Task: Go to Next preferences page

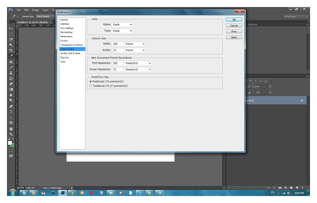Action: [234, 37]
